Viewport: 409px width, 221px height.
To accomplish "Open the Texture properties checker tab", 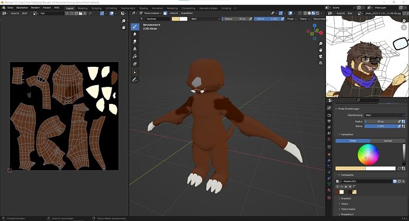I will (x=329, y=198).
